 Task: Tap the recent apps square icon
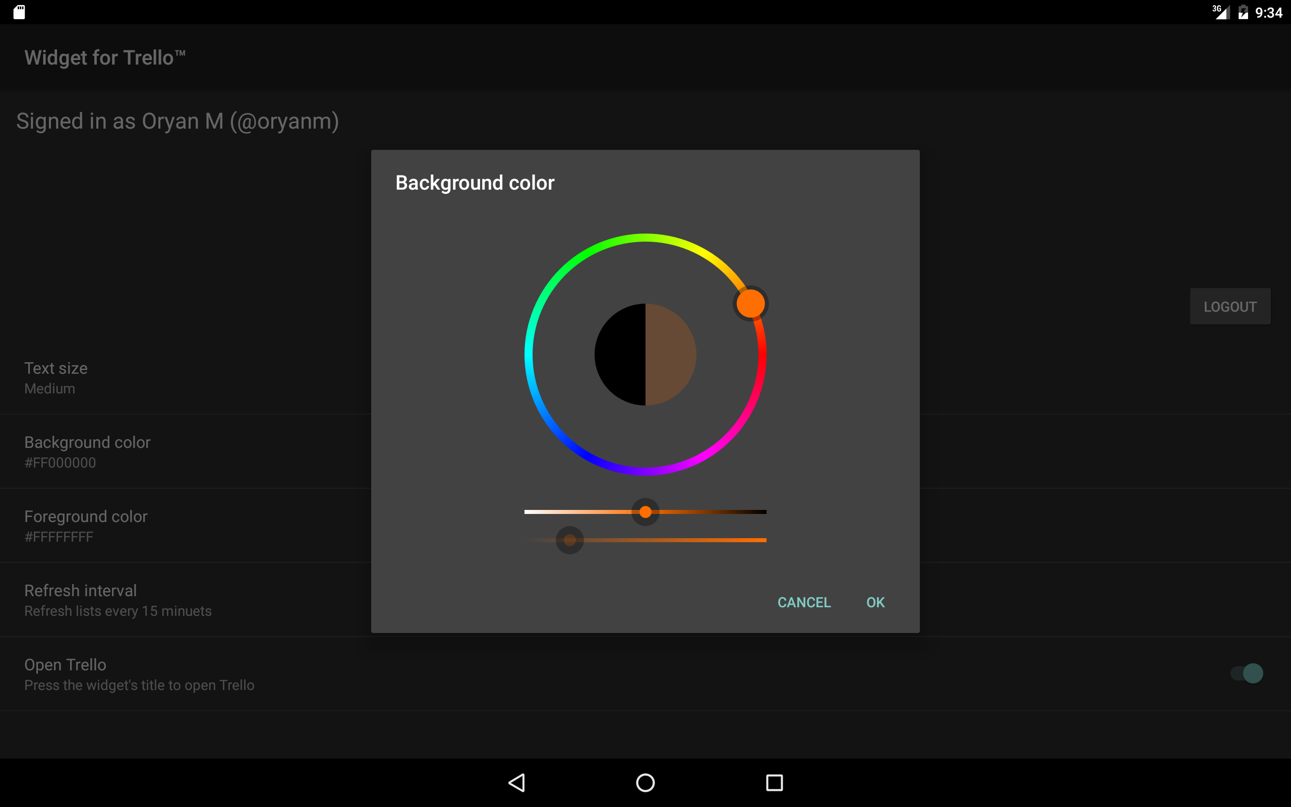774,782
